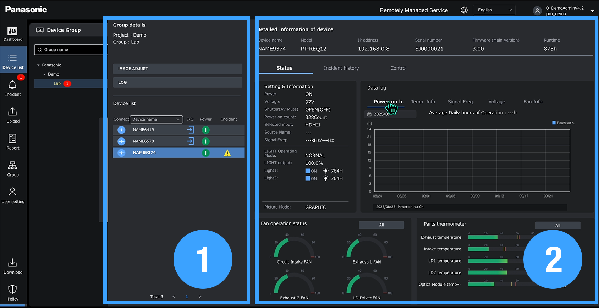Viewport: 599px width, 308px height.
Task: Click the warning incident icon for NAME9374
Action: tap(227, 153)
